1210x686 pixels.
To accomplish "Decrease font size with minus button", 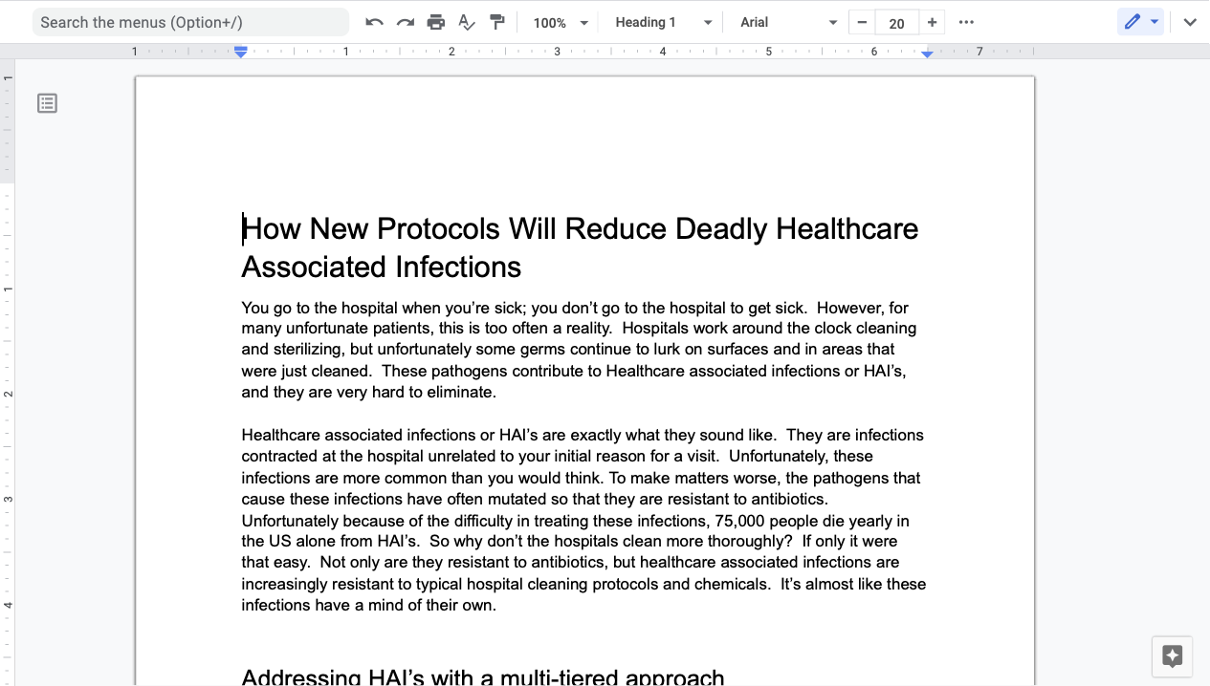I will [862, 22].
